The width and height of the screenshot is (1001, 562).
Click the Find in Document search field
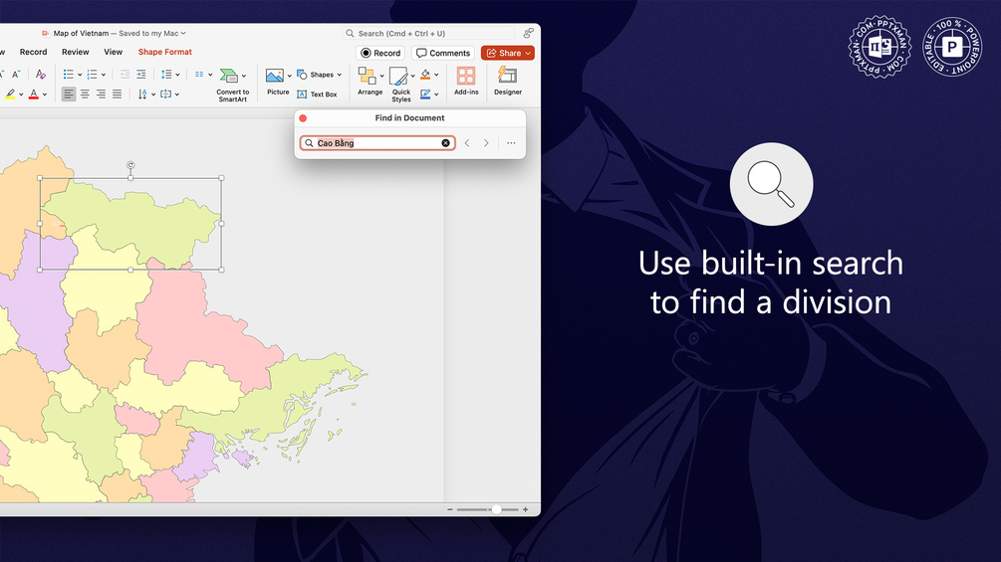[377, 142]
